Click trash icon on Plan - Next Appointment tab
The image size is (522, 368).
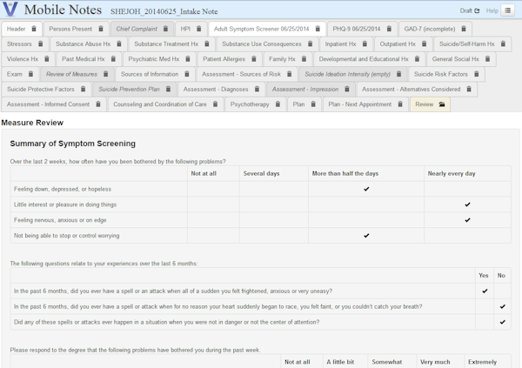pyautogui.click(x=400, y=104)
